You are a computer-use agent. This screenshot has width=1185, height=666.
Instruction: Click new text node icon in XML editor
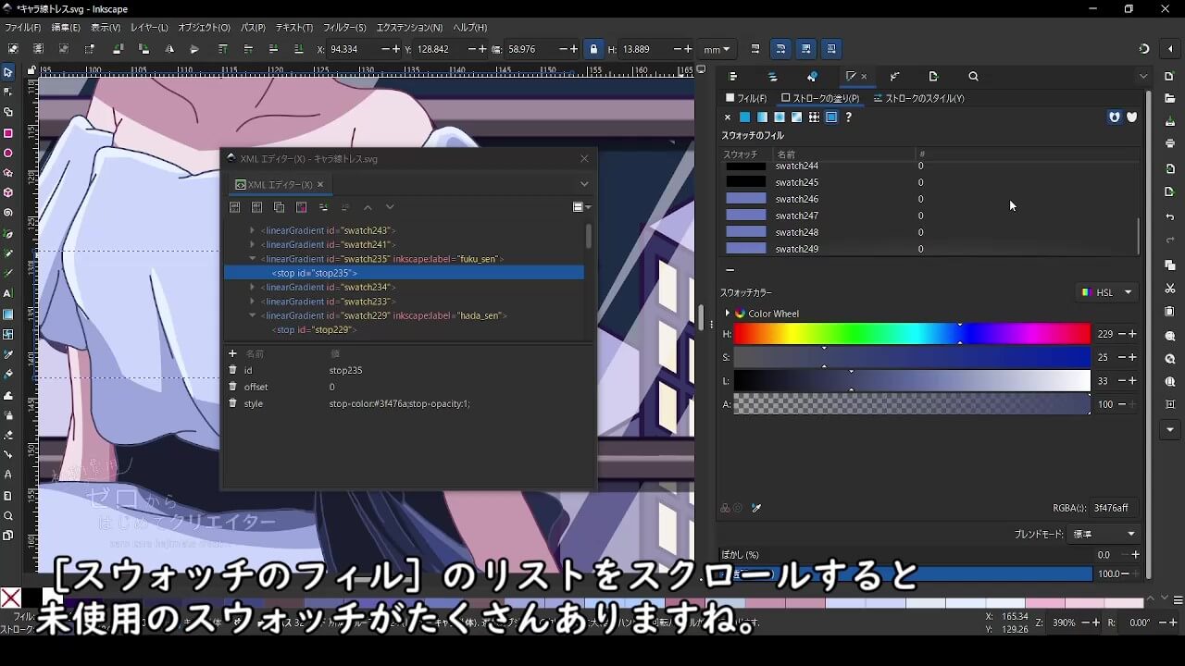[257, 208]
